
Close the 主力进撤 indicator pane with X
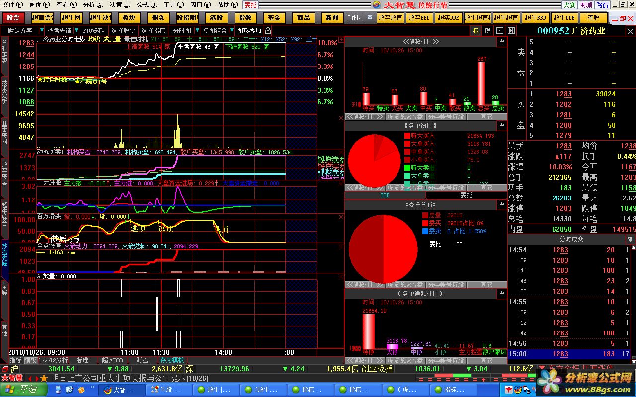point(341,183)
